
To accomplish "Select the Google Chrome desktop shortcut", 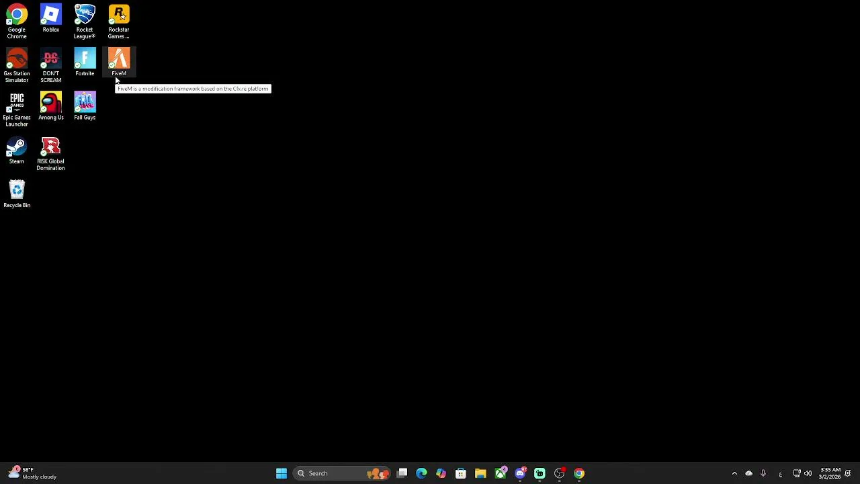I will (17, 22).
